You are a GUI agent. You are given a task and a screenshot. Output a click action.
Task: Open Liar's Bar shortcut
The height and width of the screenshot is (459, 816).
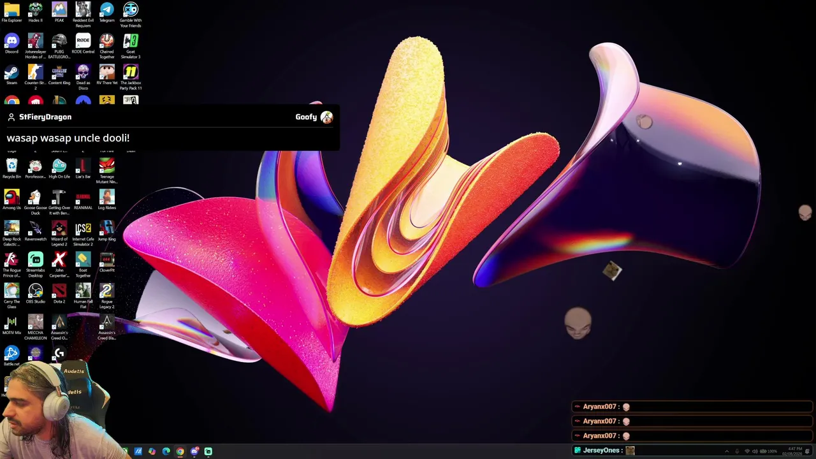(83, 169)
